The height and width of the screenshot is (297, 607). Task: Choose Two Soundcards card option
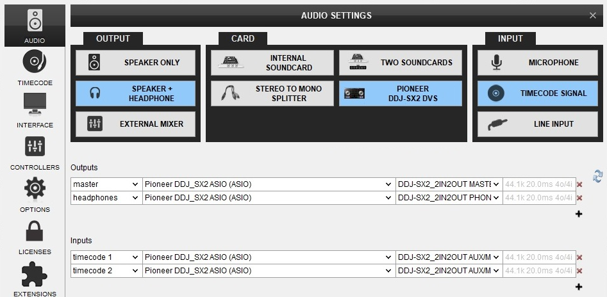(x=401, y=62)
